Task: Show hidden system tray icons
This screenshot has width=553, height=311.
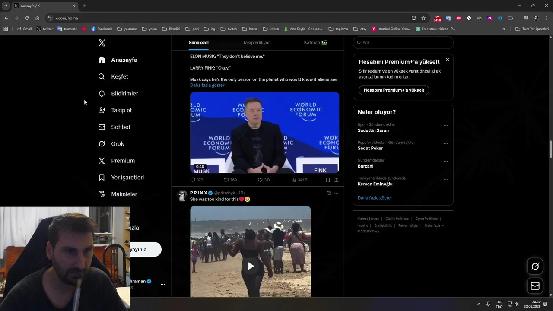Action: pyautogui.click(x=479, y=304)
